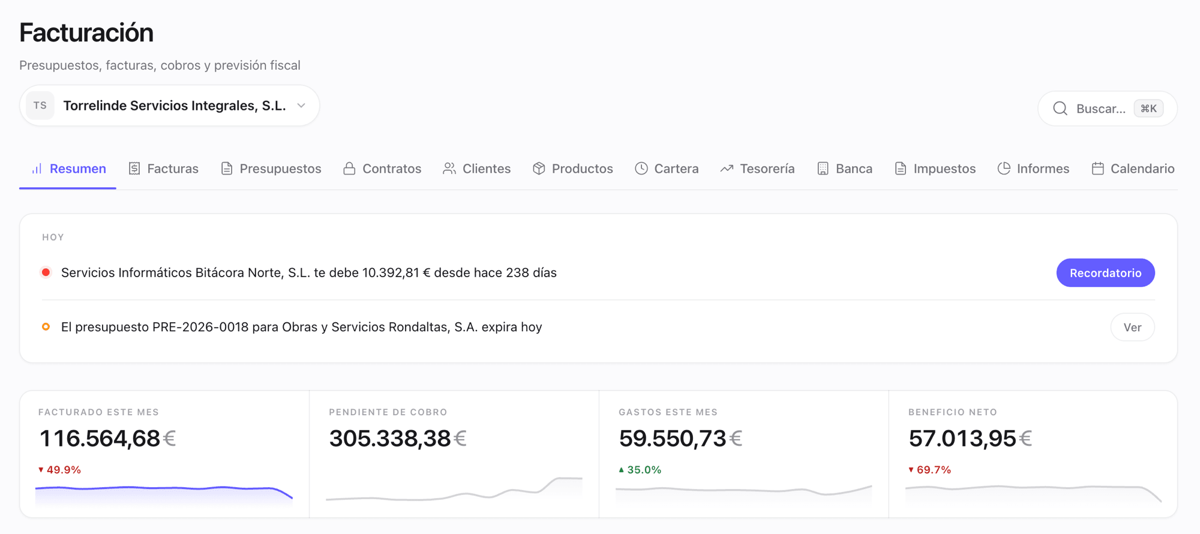Click the 116.564,68 € invoiced amount
1200x534 pixels.
pyautogui.click(x=107, y=439)
